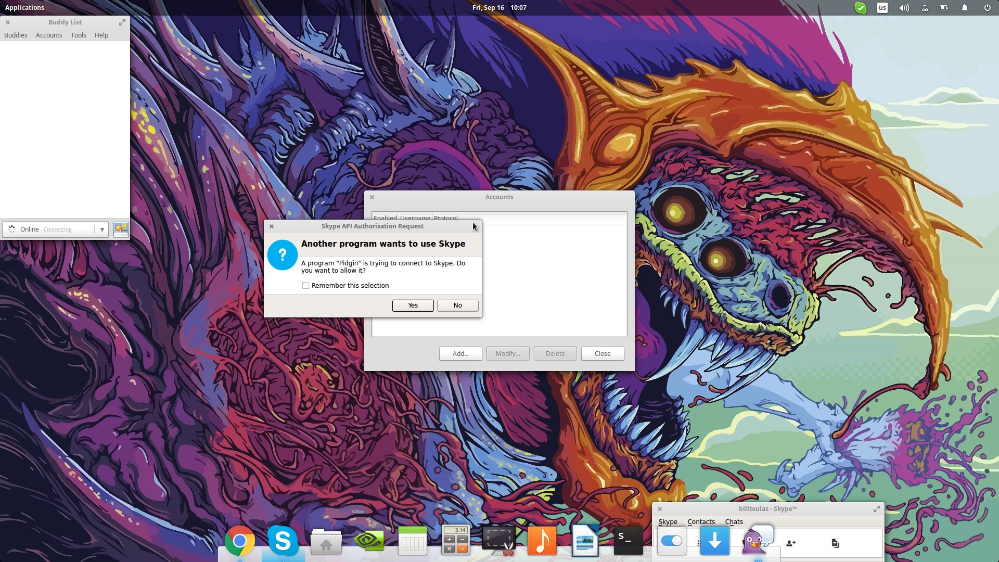Screen dimensions: 999x562
Task: Click the Protocol column header in Accounts
Action: tap(446, 218)
